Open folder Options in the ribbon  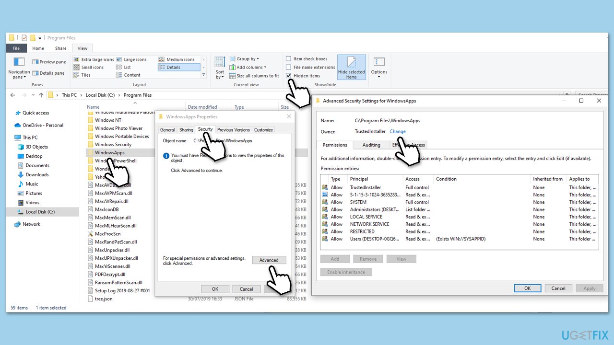(x=379, y=67)
